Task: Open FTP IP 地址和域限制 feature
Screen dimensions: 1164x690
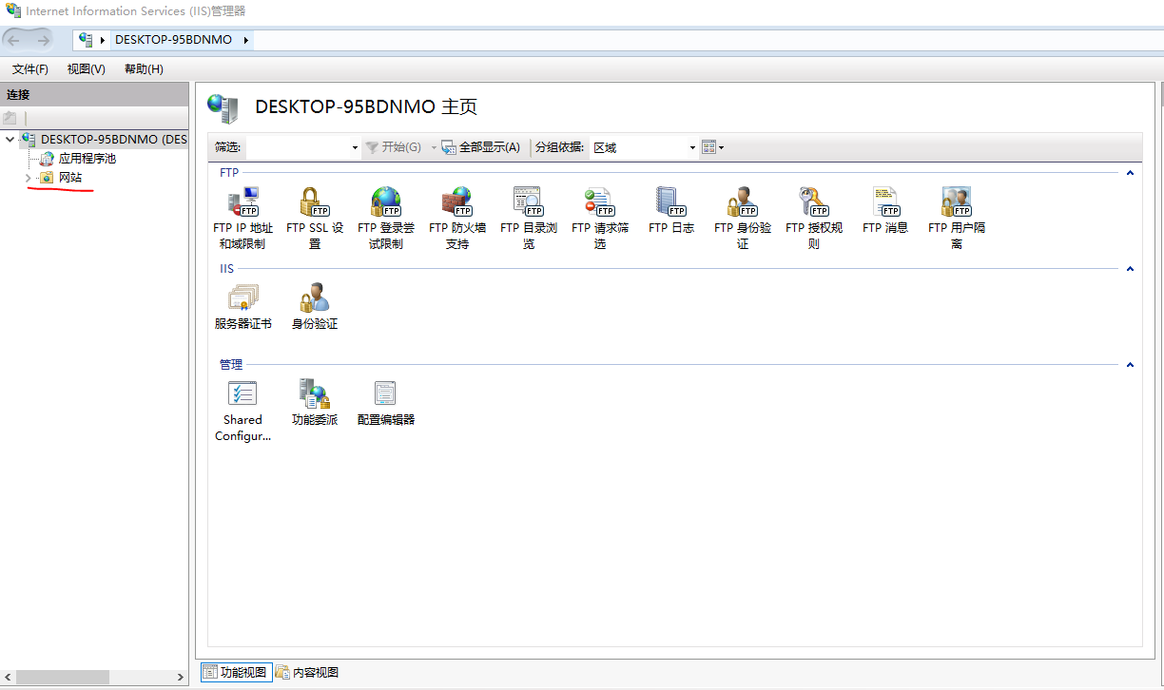Action: [x=242, y=218]
